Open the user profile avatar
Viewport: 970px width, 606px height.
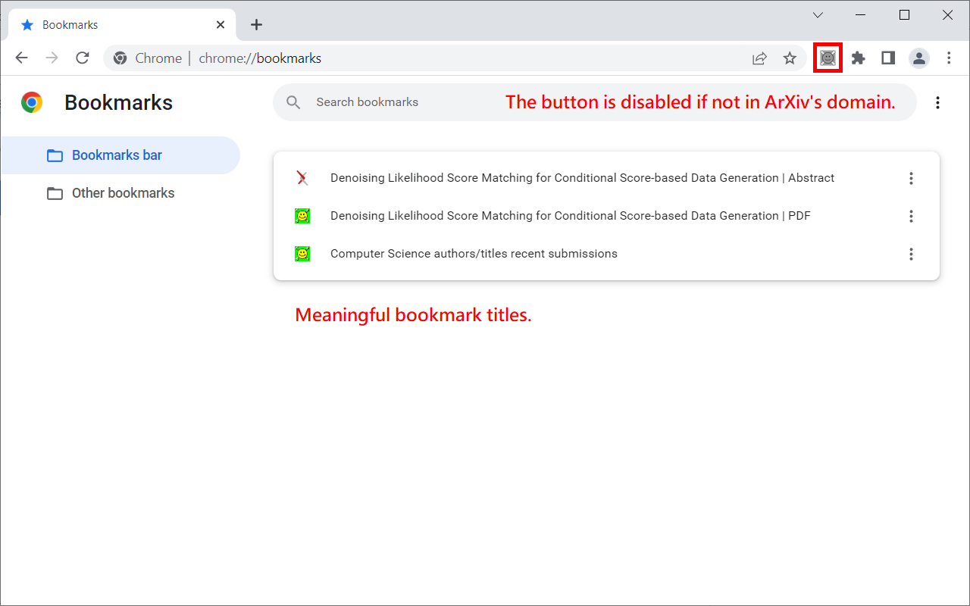919,58
